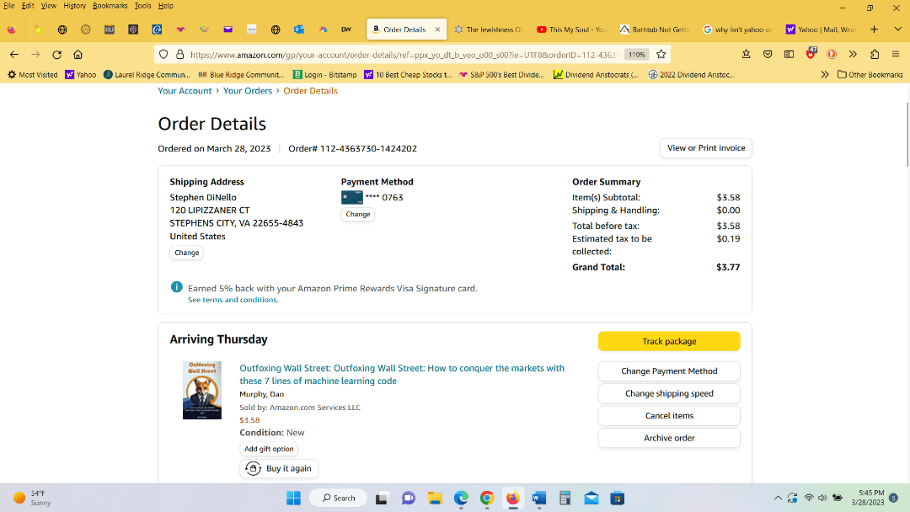The height and width of the screenshot is (512, 910).
Task: Open Calculator from the taskbar
Action: point(565,498)
